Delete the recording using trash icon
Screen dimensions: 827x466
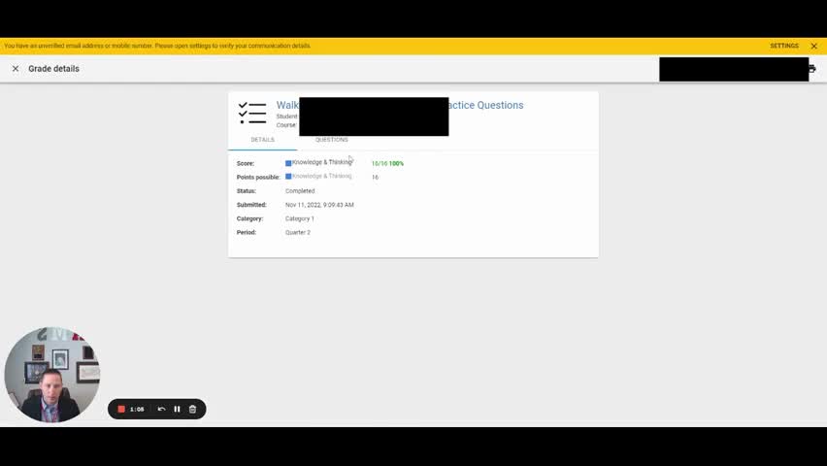point(192,410)
